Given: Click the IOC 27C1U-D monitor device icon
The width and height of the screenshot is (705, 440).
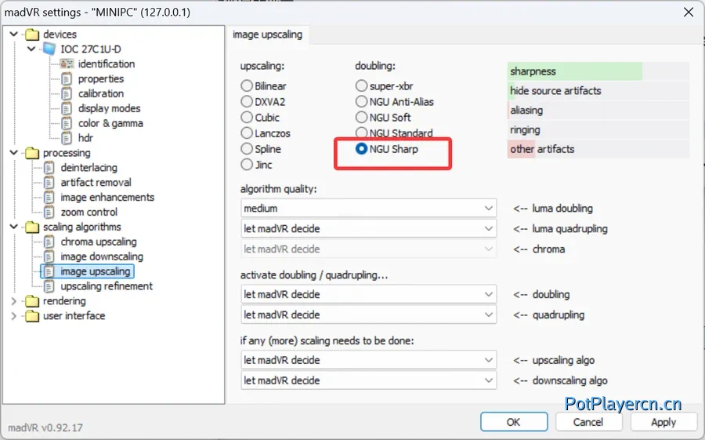Looking at the screenshot, I should point(49,49).
